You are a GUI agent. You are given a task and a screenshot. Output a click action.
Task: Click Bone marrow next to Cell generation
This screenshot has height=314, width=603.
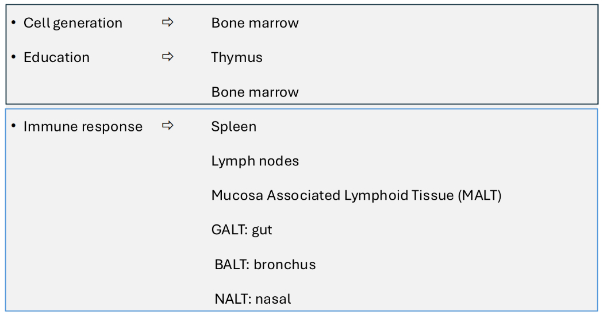[x=255, y=24]
